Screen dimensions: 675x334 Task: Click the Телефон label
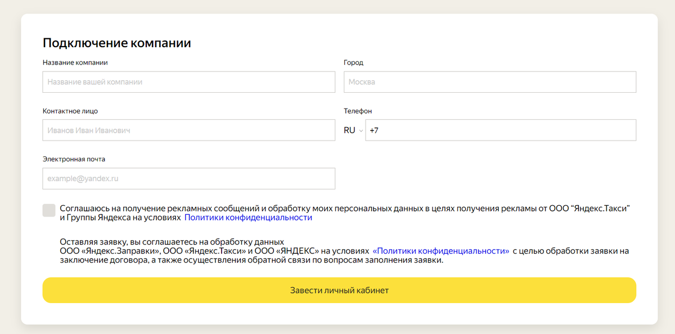pyautogui.click(x=358, y=111)
